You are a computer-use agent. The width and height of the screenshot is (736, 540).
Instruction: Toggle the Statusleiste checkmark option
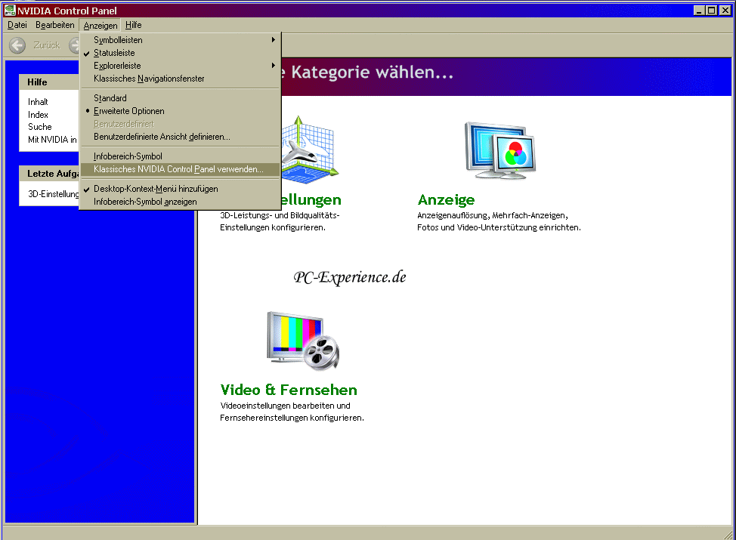[181, 53]
